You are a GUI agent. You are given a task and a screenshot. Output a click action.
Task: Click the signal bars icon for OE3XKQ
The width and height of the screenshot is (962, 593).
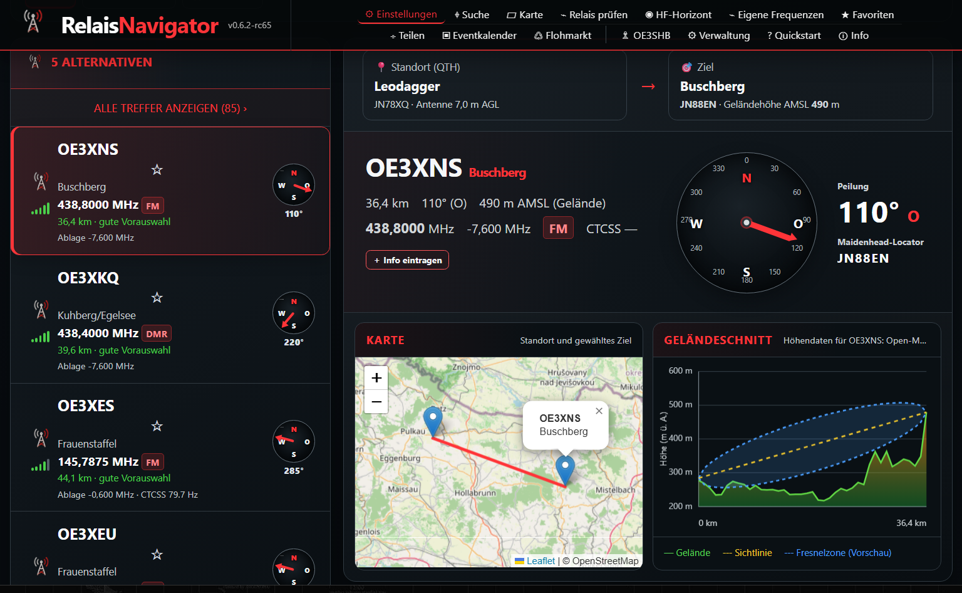41,337
